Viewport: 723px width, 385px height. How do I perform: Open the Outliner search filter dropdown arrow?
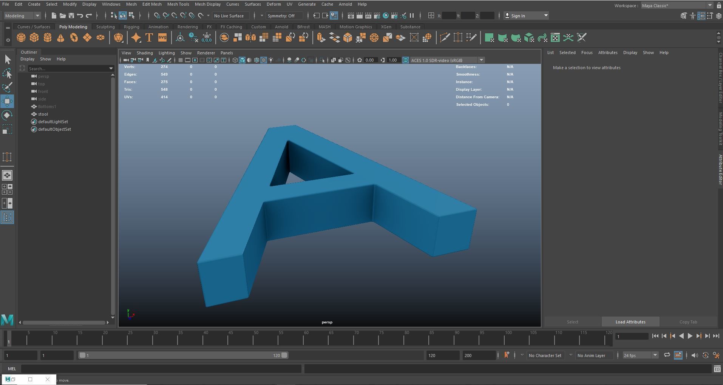pos(111,68)
